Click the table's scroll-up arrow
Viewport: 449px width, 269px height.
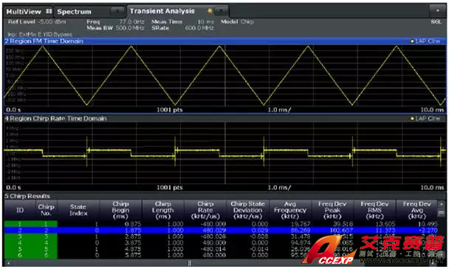[x=442, y=204]
